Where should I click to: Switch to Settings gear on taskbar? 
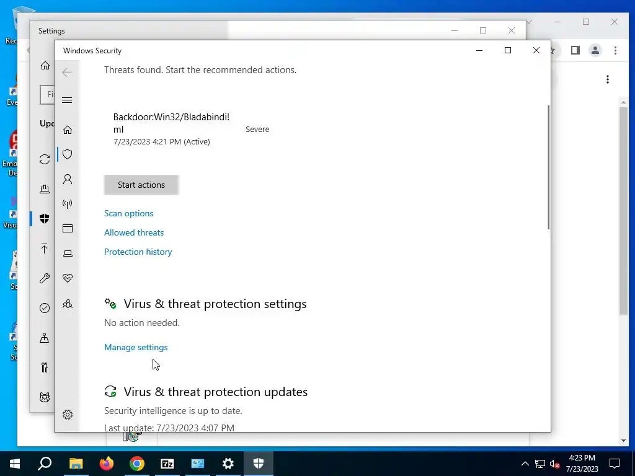pyautogui.click(x=228, y=464)
